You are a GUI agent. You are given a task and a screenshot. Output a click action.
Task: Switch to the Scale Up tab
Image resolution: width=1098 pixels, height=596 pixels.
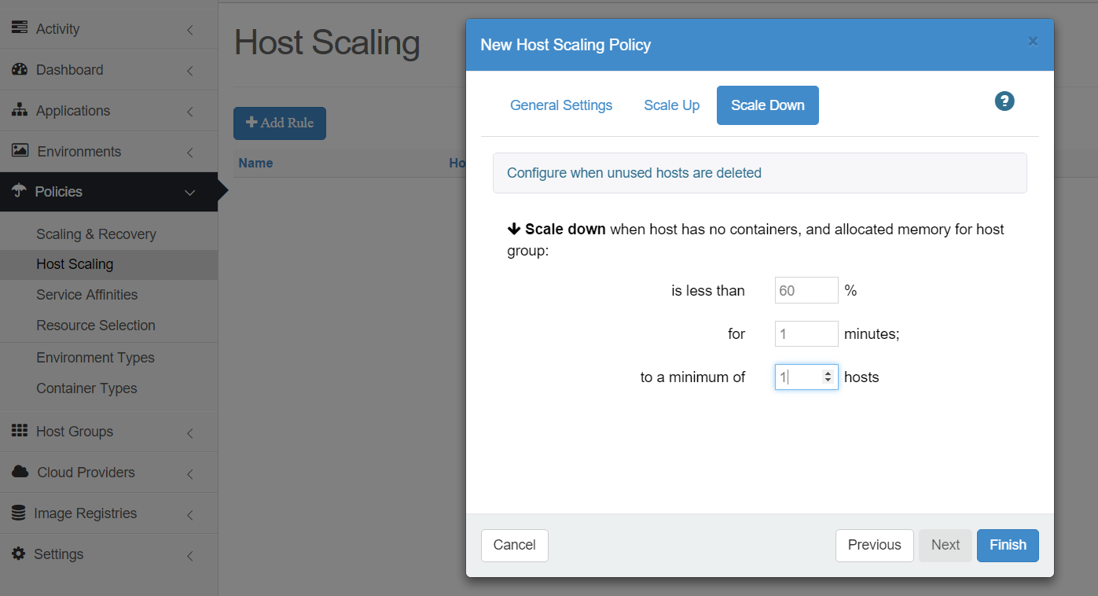pos(671,105)
